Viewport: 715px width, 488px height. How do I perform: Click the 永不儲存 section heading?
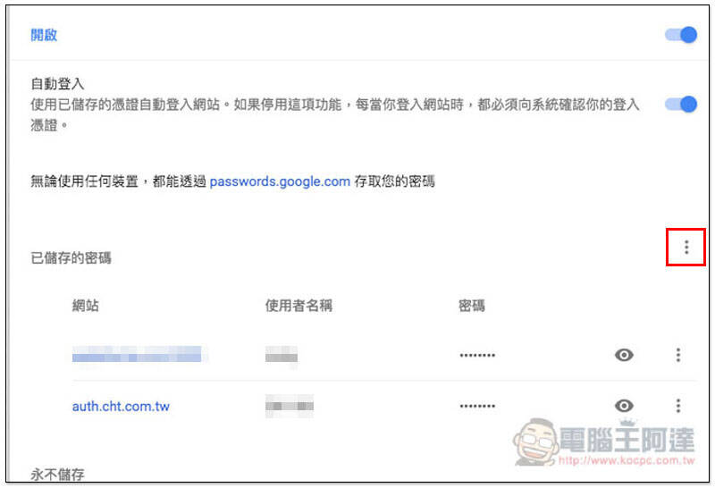tap(57, 475)
